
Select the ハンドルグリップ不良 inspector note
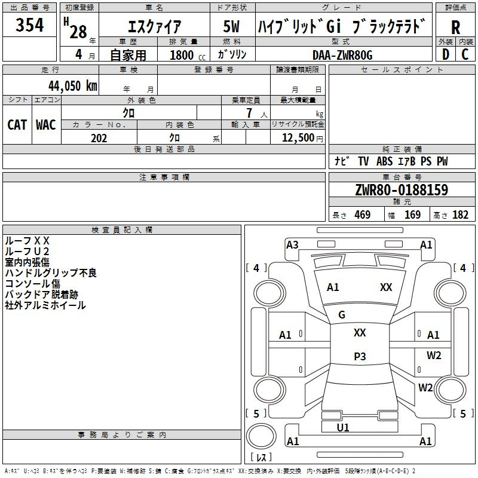pos(51,273)
